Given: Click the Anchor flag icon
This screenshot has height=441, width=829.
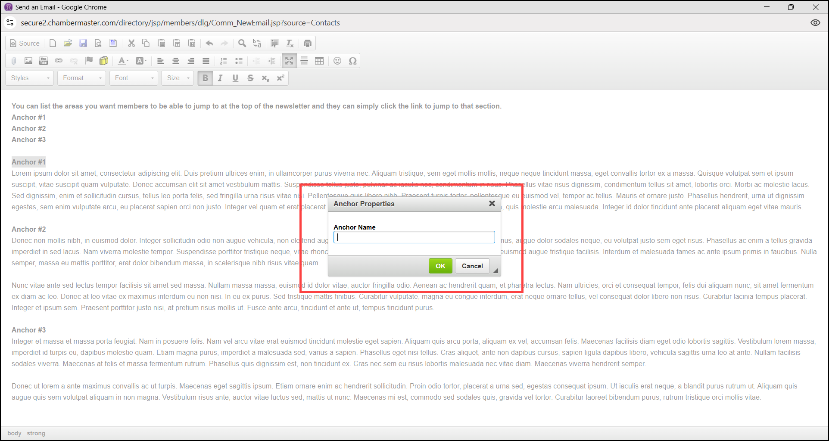Looking at the screenshot, I should pos(89,61).
